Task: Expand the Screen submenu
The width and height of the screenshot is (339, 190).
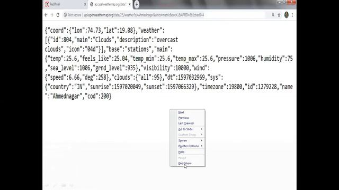Action: 190,140
